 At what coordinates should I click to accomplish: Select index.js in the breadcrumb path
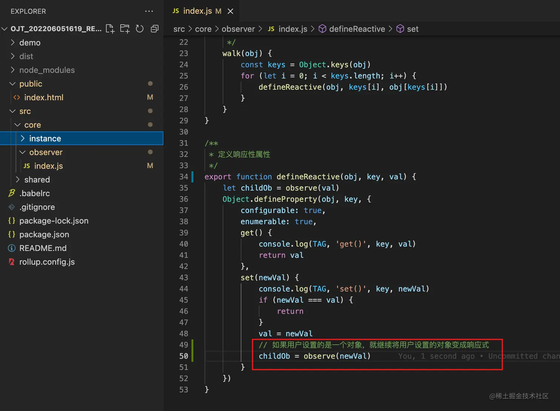tap(293, 29)
